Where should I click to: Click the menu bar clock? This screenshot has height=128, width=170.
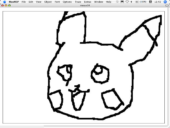pos(157,2)
